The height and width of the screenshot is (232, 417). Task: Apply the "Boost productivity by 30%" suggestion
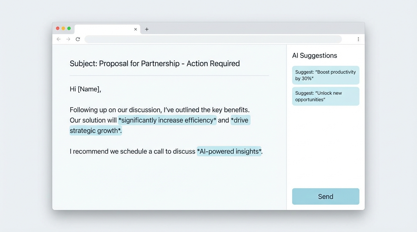coord(325,75)
